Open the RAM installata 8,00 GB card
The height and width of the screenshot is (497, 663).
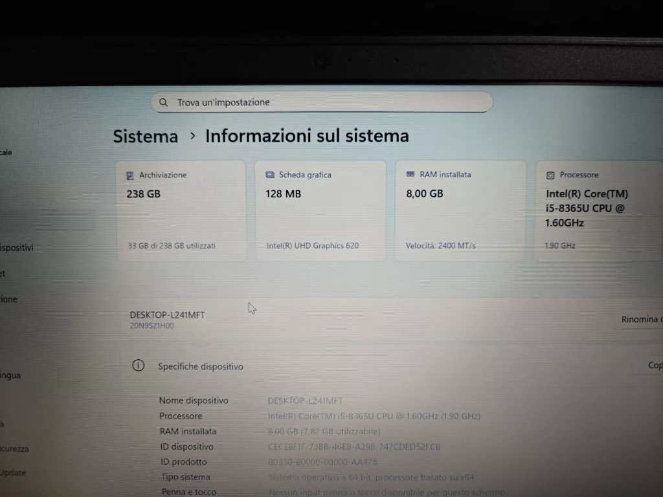pos(460,210)
